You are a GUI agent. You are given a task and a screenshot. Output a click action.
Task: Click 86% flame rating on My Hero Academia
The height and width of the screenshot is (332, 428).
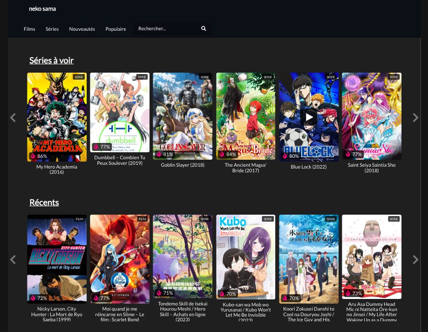coord(33,156)
